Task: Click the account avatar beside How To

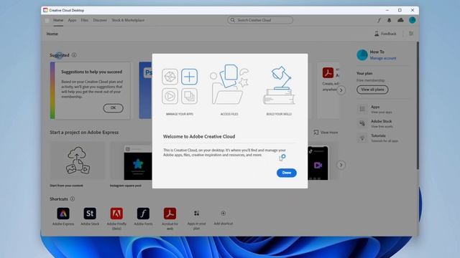Action: (362, 54)
